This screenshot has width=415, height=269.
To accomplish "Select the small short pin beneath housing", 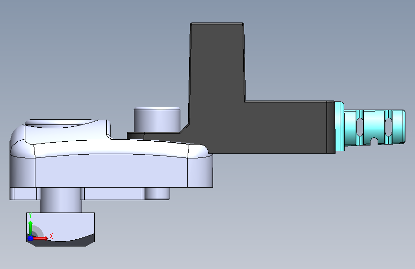I will [157, 193].
